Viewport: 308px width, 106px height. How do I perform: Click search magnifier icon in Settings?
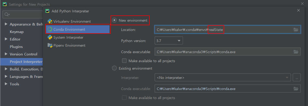(x=7, y=15)
